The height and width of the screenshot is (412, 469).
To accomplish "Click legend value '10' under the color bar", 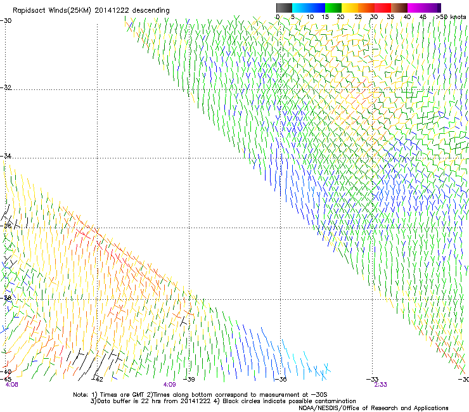I will [310, 17].
